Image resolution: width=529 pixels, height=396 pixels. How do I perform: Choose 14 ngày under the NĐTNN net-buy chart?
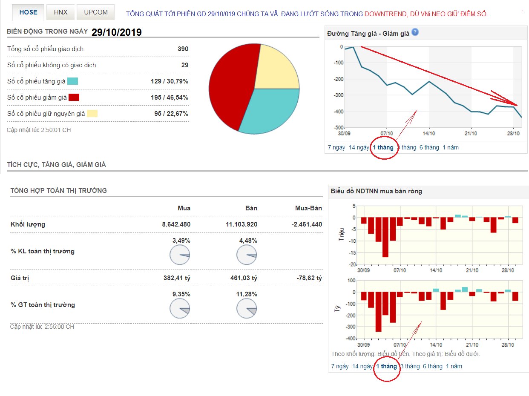pos(362,366)
